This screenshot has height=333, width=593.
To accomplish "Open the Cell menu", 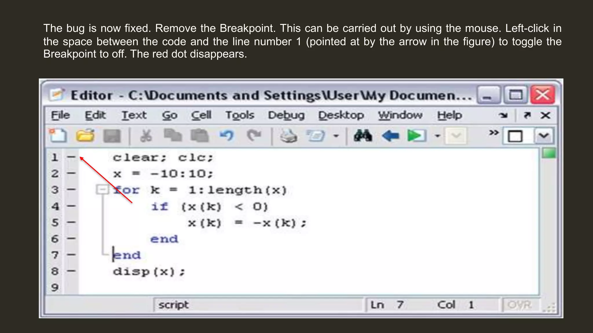I will coord(201,115).
